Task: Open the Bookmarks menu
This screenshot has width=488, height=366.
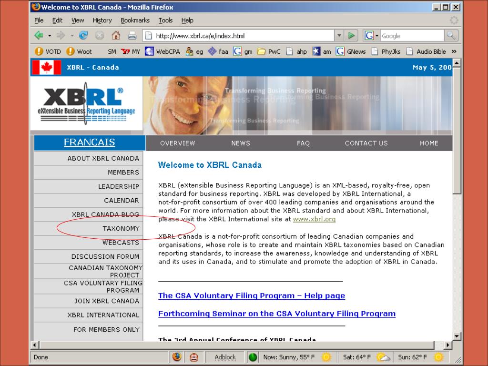Action: pyautogui.click(x=135, y=20)
